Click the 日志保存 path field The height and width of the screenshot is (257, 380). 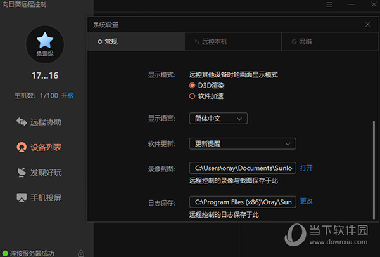coord(243,202)
